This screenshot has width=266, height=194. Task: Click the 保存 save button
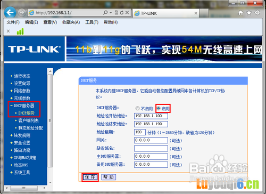90,177
